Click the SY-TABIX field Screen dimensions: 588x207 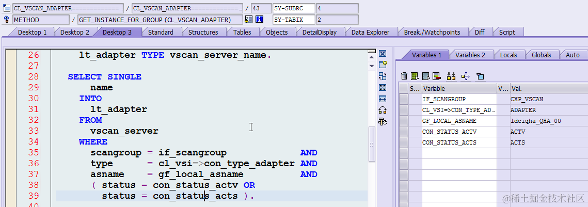(294, 20)
